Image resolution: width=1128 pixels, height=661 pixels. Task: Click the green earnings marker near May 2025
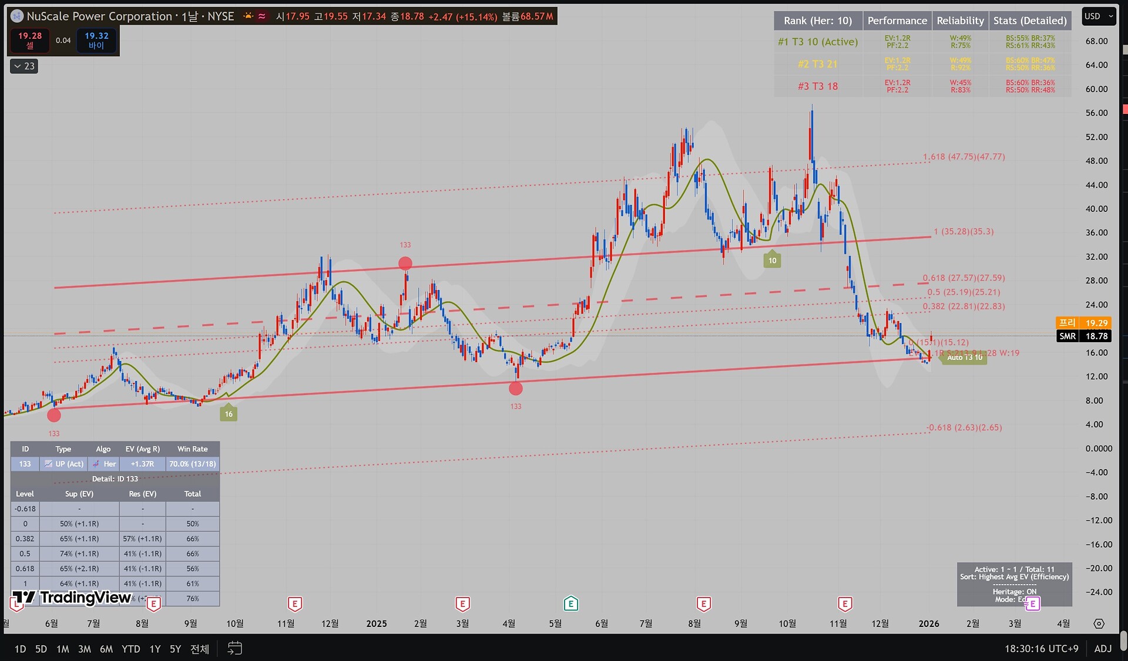pos(570,603)
